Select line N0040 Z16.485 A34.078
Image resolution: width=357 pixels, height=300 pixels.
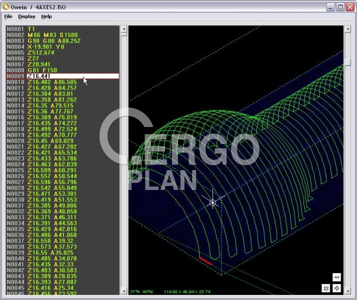[x=62, y=258]
